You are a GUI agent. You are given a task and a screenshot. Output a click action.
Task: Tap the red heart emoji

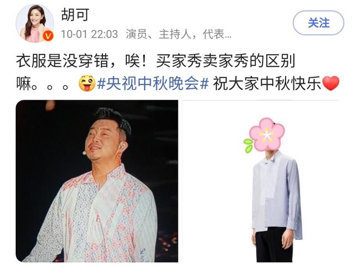click(331, 84)
